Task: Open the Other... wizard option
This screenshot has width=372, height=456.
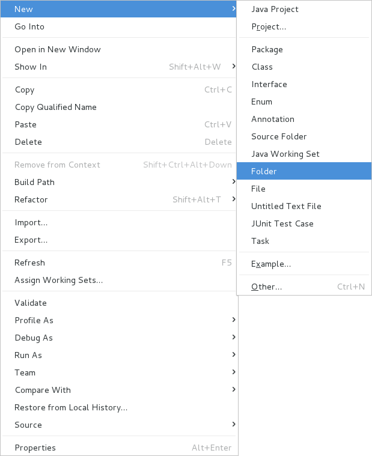Action: point(304,287)
